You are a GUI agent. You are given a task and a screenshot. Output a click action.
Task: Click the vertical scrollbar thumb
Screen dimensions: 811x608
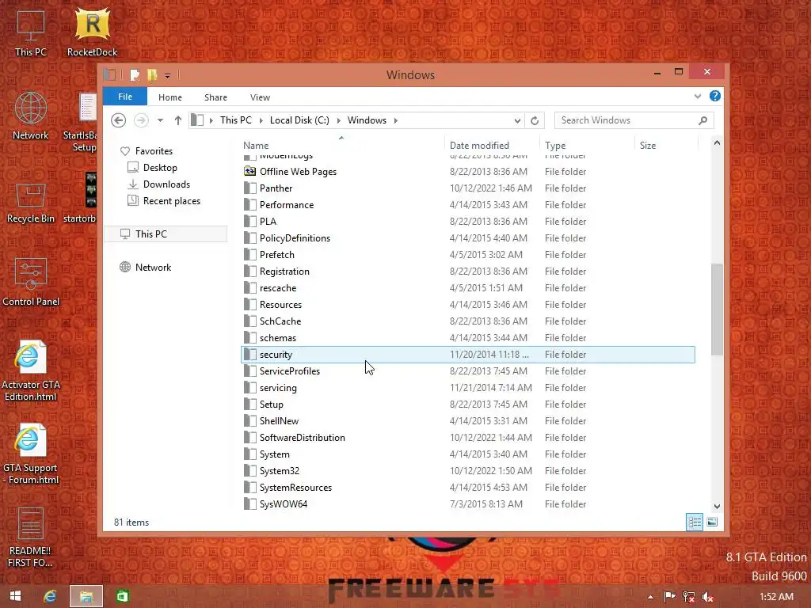click(717, 310)
